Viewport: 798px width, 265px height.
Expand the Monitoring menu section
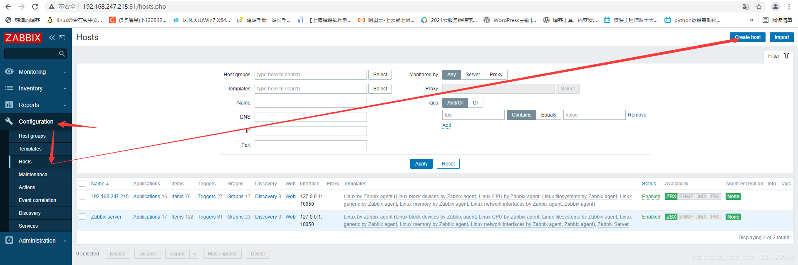pos(65,72)
